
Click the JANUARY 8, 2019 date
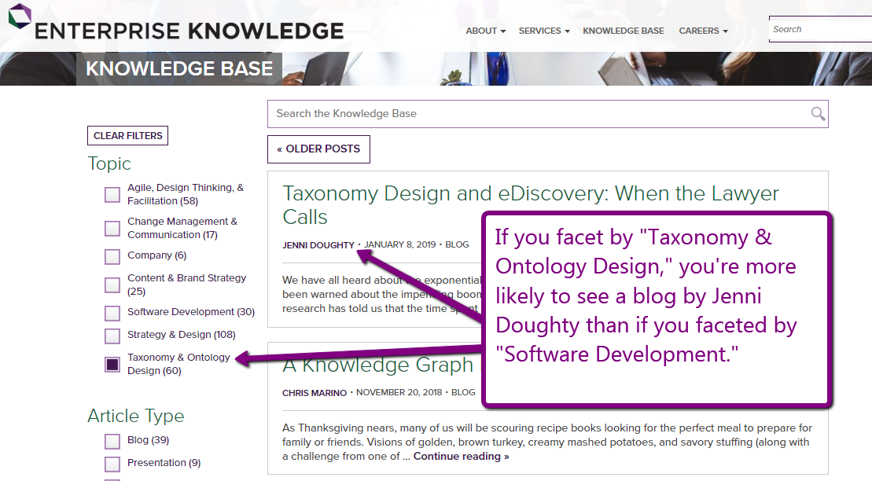pos(400,244)
